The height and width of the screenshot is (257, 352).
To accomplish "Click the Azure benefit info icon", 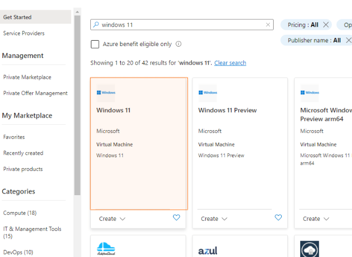I will [x=178, y=44].
